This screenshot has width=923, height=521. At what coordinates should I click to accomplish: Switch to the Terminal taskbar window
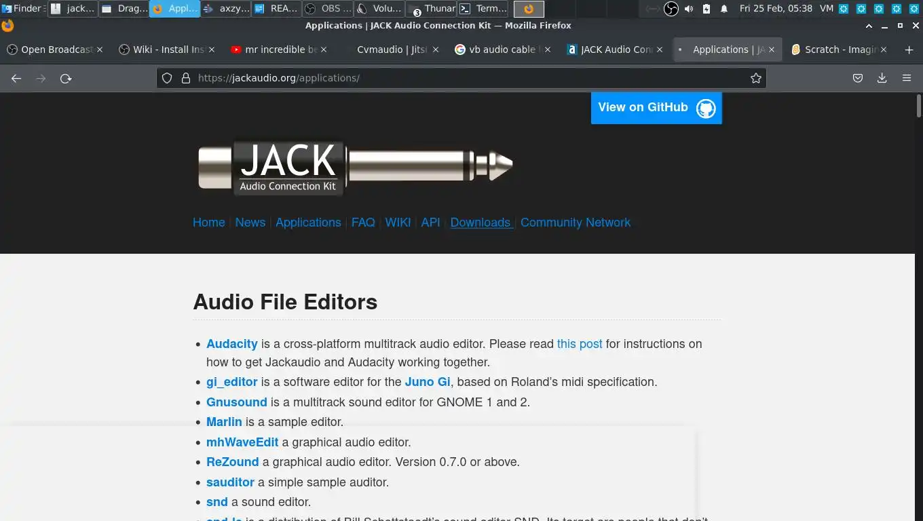coord(483,9)
